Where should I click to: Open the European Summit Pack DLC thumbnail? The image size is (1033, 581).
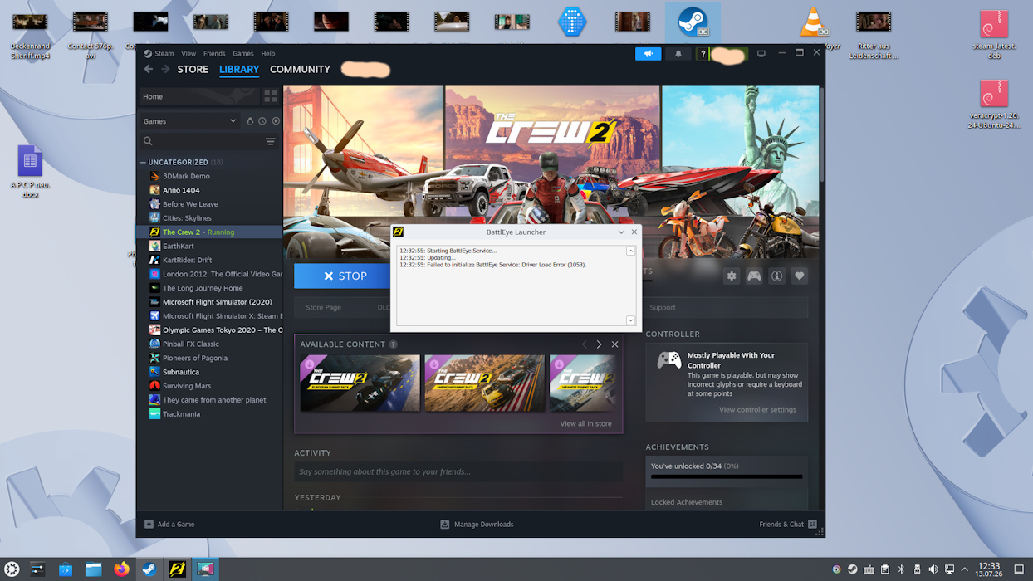pos(360,383)
